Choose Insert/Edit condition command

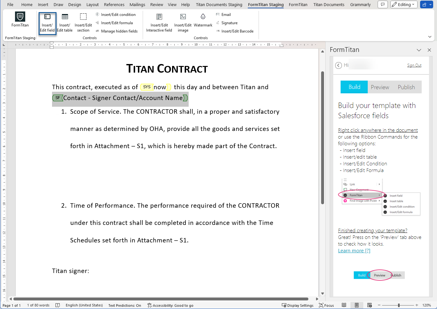[x=115, y=15]
